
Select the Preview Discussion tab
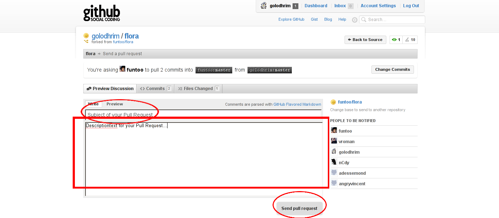[110, 89]
